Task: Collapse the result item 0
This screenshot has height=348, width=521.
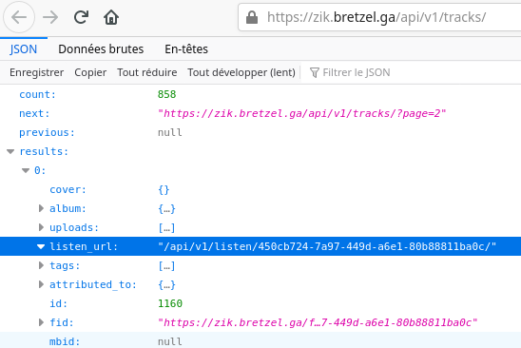Action: 26,170
